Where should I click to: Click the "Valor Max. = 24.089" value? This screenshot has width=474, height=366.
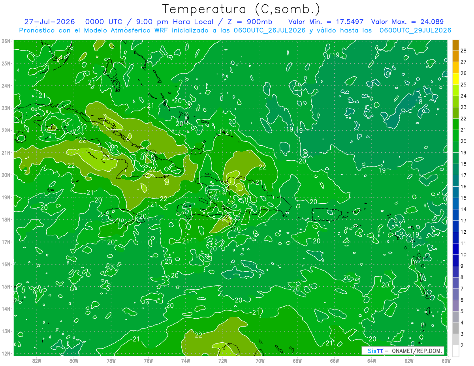[407, 22]
